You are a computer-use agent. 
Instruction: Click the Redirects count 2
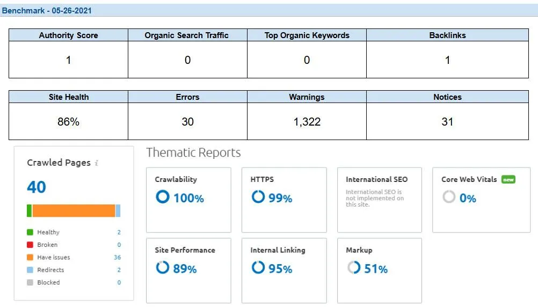(119, 270)
